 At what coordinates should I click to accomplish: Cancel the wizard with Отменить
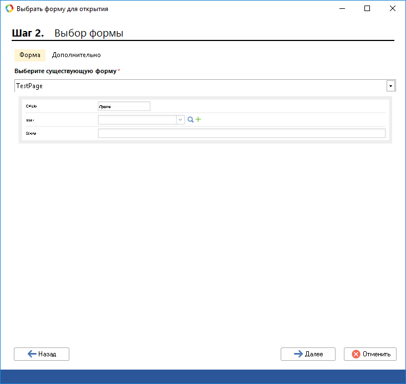(370, 354)
